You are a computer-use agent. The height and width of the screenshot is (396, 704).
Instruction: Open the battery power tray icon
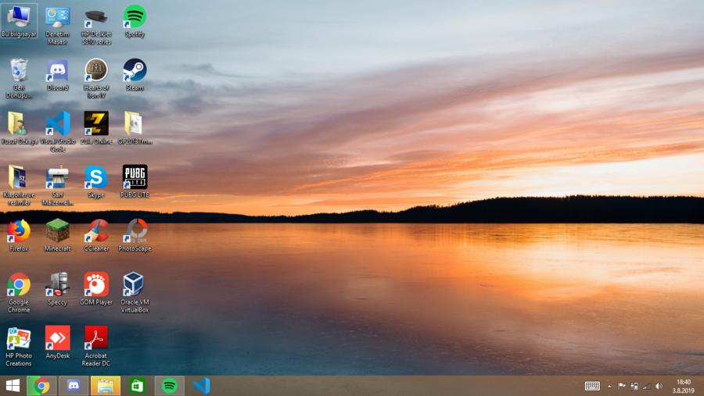point(634,386)
